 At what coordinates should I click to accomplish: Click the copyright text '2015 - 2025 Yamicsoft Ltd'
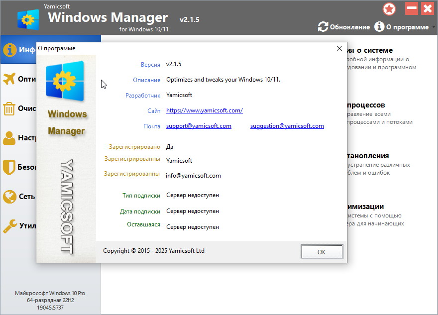(171, 251)
